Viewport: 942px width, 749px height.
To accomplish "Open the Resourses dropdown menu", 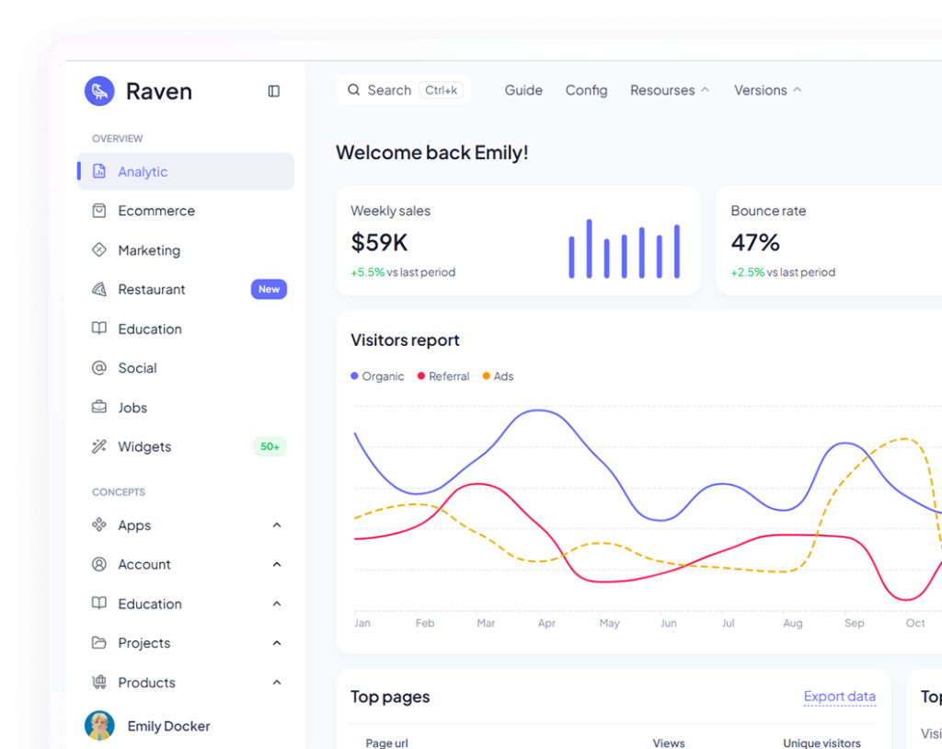I will pyautogui.click(x=670, y=90).
